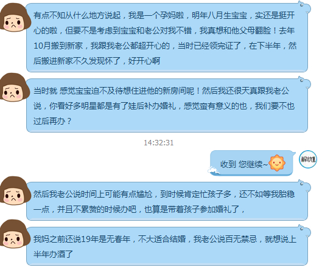Click the first bubble's corner ornament
322x270 pixels.
(x=304, y=7)
